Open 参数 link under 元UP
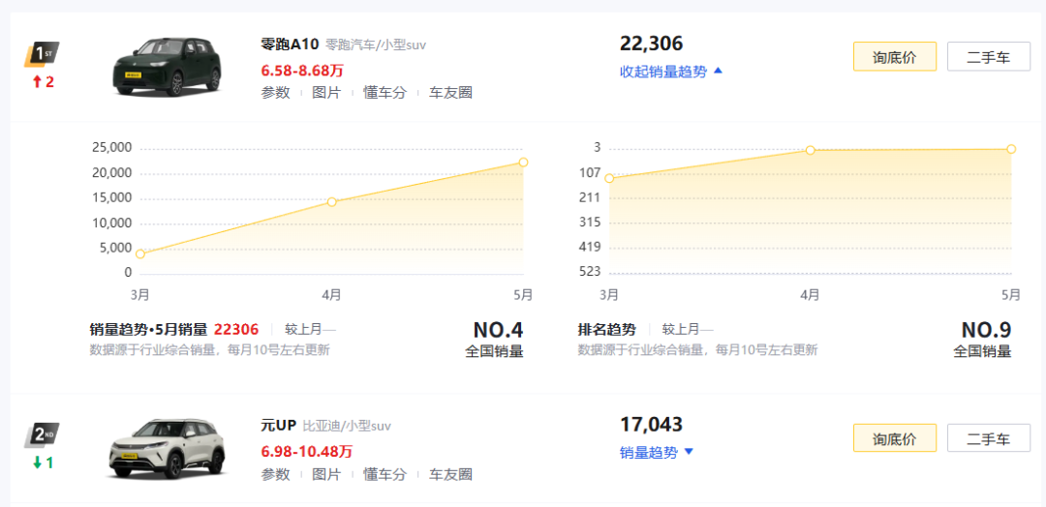1046x507 pixels. click(275, 474)
